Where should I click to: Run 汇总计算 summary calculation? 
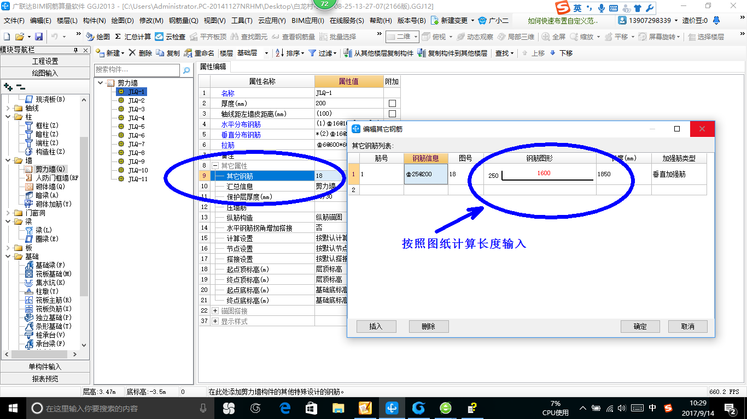[x=133, y=37]
